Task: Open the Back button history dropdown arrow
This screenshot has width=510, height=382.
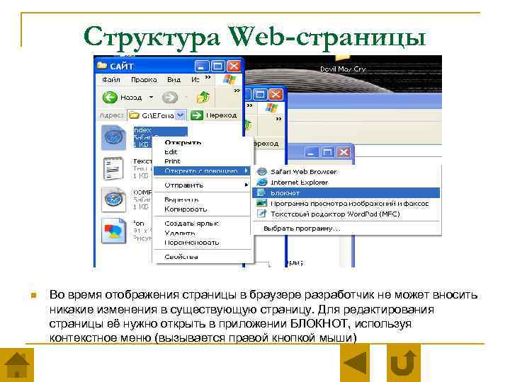Action: coord(152,97)
